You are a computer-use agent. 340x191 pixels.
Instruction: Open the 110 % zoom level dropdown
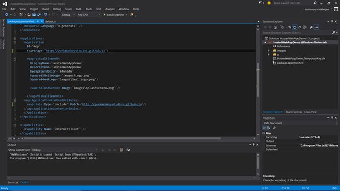(x=19, y=138)
